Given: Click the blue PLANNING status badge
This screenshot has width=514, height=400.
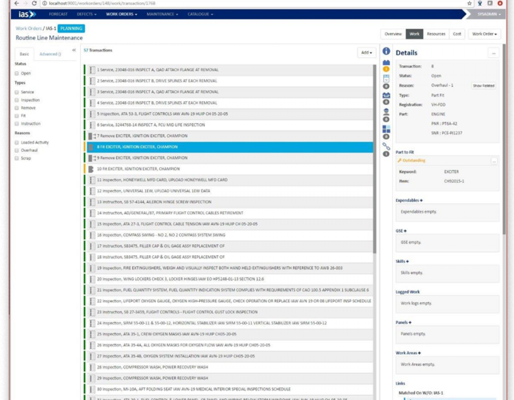Looking at the screenshot, I should (x=71, y=28).
